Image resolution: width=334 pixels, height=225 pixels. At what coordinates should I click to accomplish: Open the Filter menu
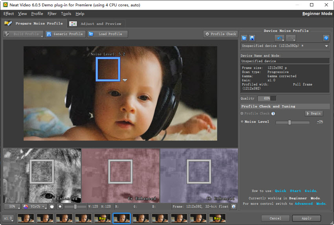(52, 14)
